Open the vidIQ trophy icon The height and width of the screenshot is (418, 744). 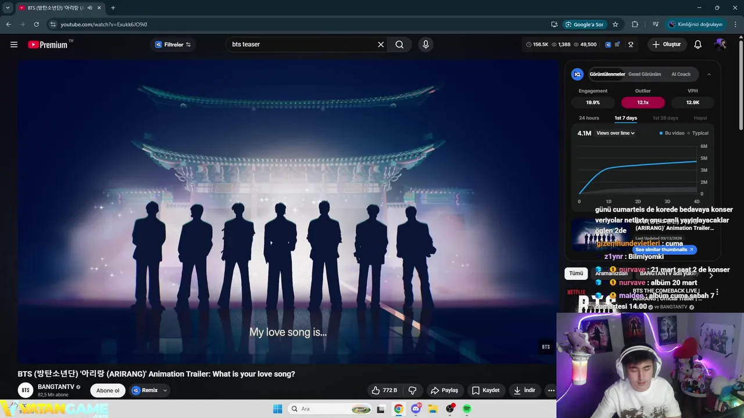point(631,45)
